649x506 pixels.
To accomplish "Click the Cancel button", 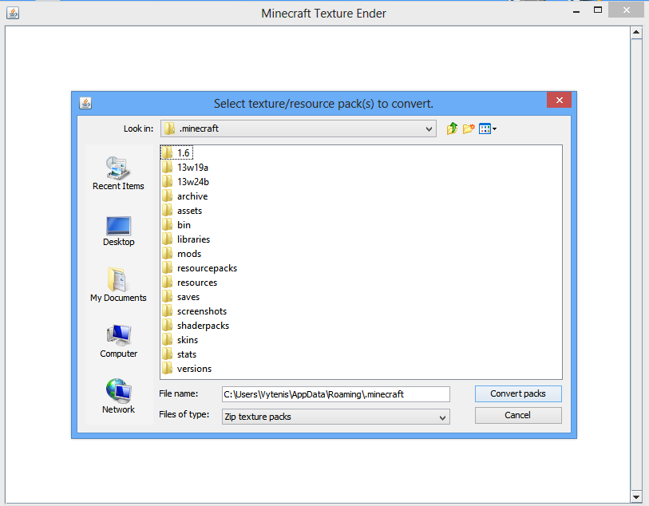I will pos(518,415).
